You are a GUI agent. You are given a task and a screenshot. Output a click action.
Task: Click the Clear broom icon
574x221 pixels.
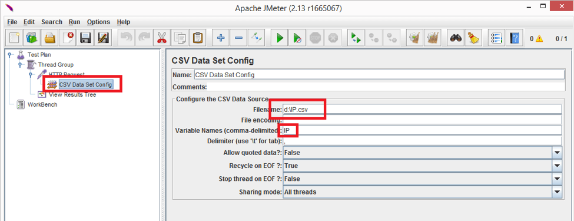[x=415, y=37]
